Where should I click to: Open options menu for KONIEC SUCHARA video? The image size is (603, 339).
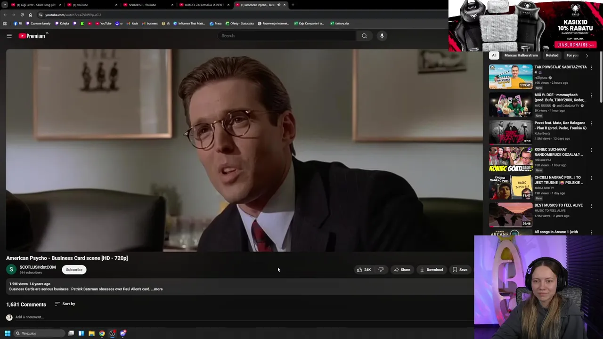tap(591, 150)
